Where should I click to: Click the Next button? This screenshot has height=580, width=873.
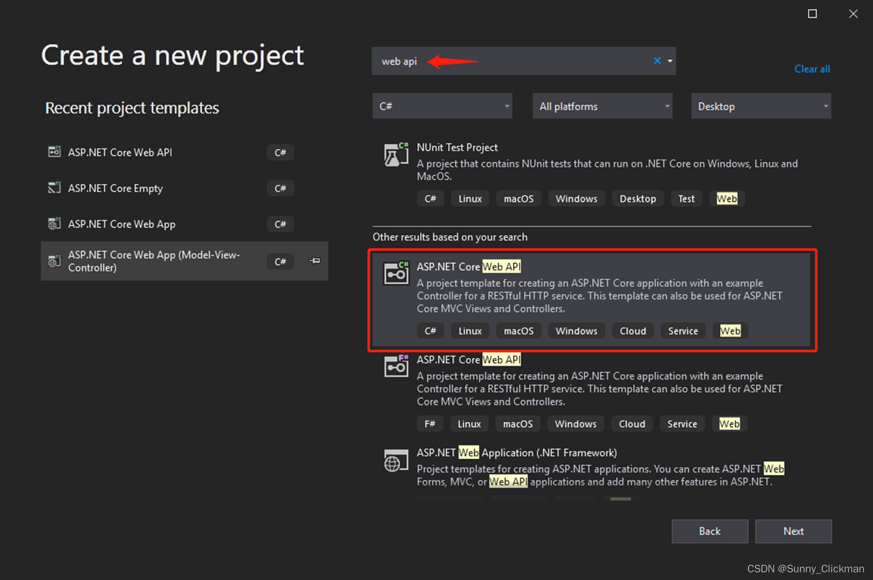tap(793, 531)
